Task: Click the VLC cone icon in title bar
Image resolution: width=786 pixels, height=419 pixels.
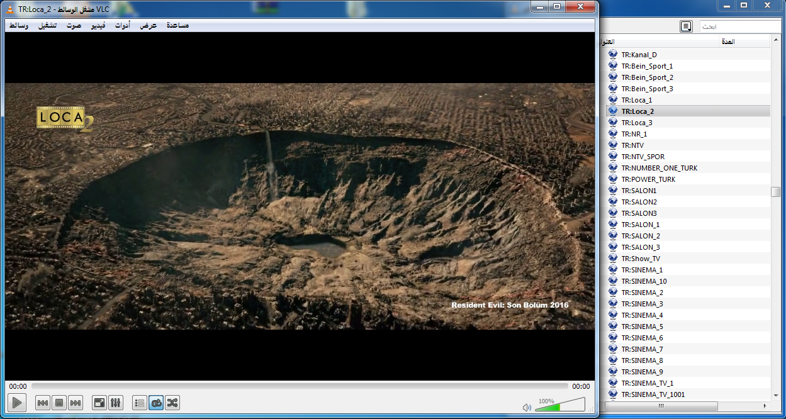Action: click(10, 8)
